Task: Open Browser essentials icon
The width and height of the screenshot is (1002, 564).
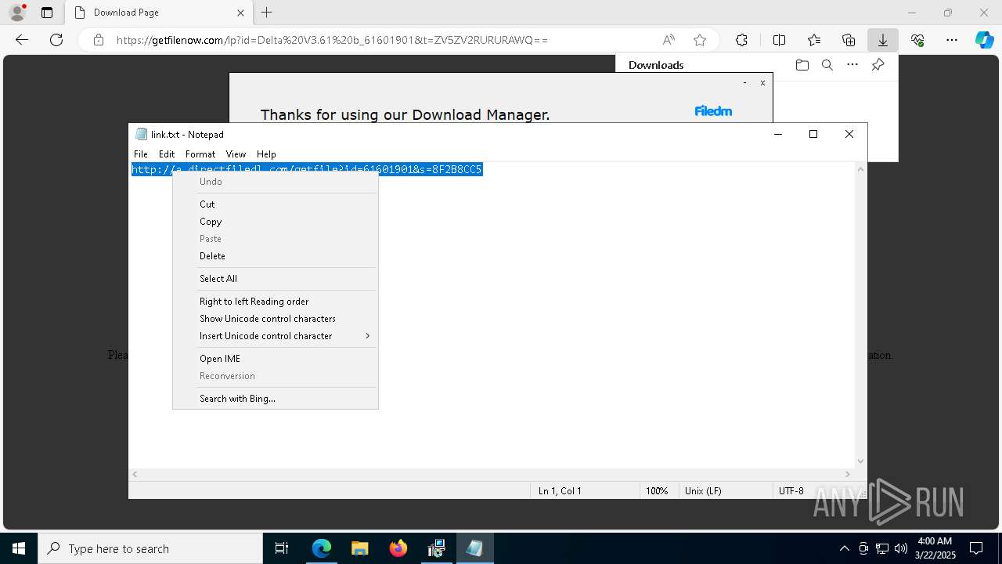Action: [917, 40]
